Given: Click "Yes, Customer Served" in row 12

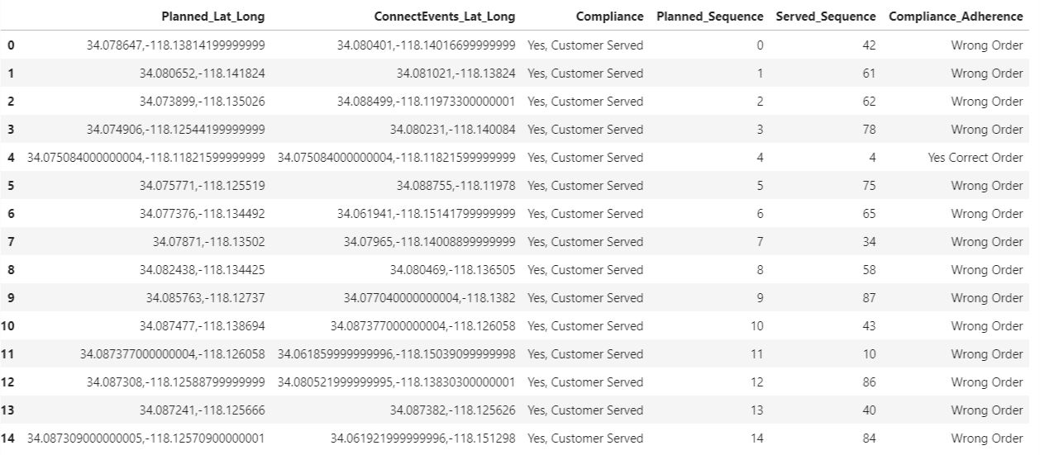Looking at the screenshot, I should [584, 382].
